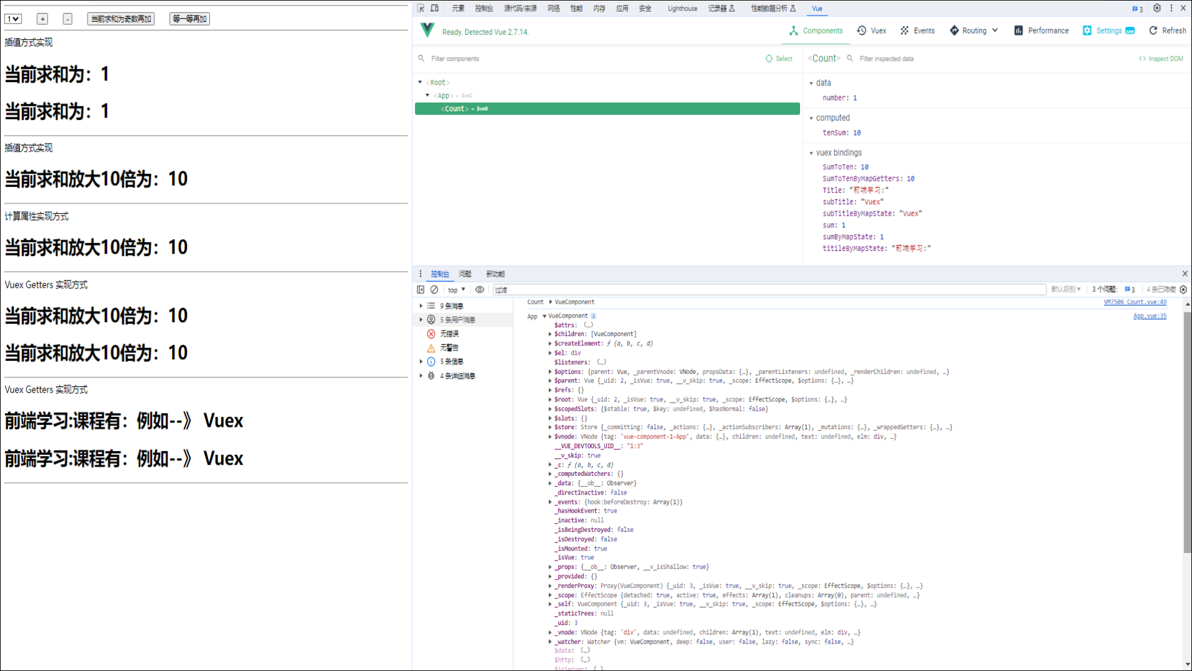Open the 元素 elements DevTools tab
The image size is (1192, 671).
pyautogui.click(x=458, y=9)
